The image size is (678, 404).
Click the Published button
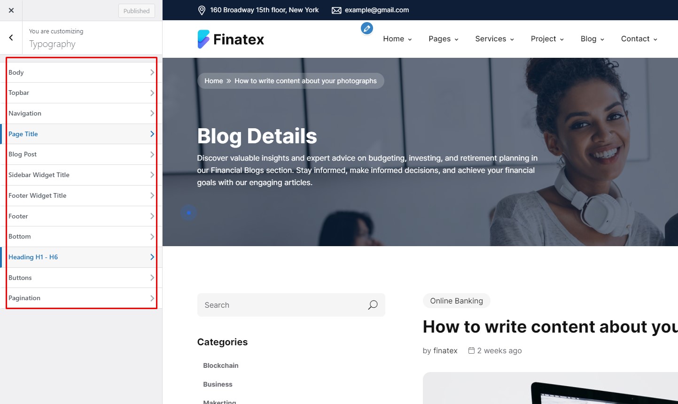pos(136,11)
